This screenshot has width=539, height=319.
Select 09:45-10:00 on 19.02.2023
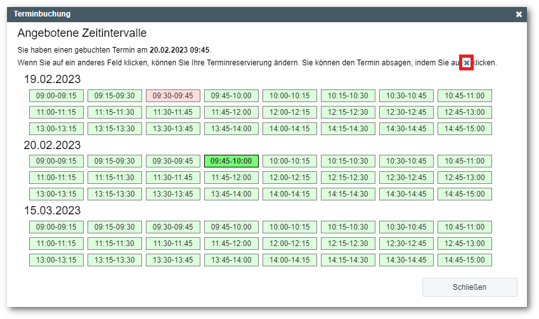[231, 96]
